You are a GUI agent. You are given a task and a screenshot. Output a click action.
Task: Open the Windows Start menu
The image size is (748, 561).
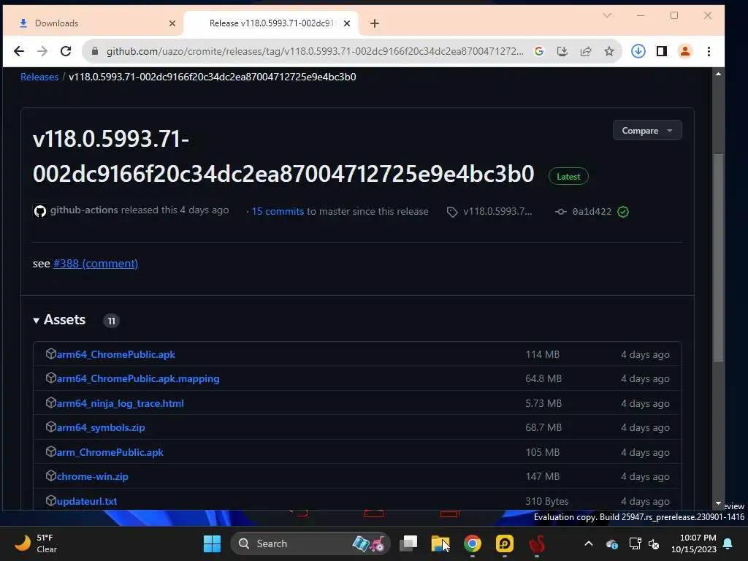tap(212, 543)
